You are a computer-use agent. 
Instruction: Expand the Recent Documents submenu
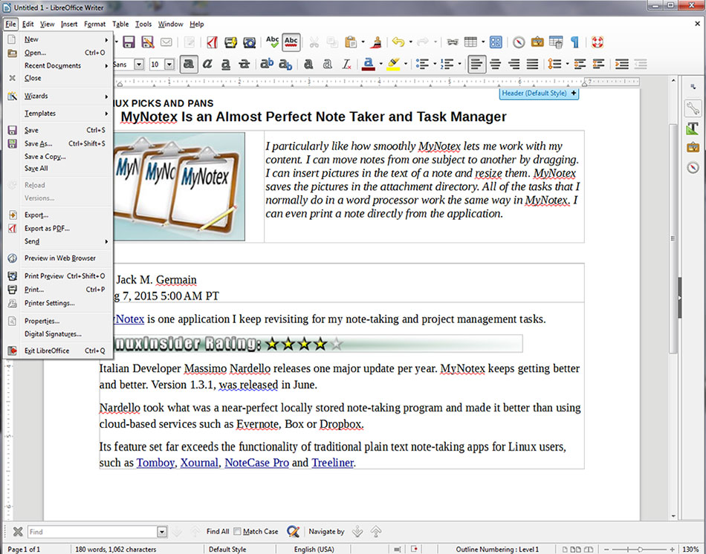tap(59, 65)
